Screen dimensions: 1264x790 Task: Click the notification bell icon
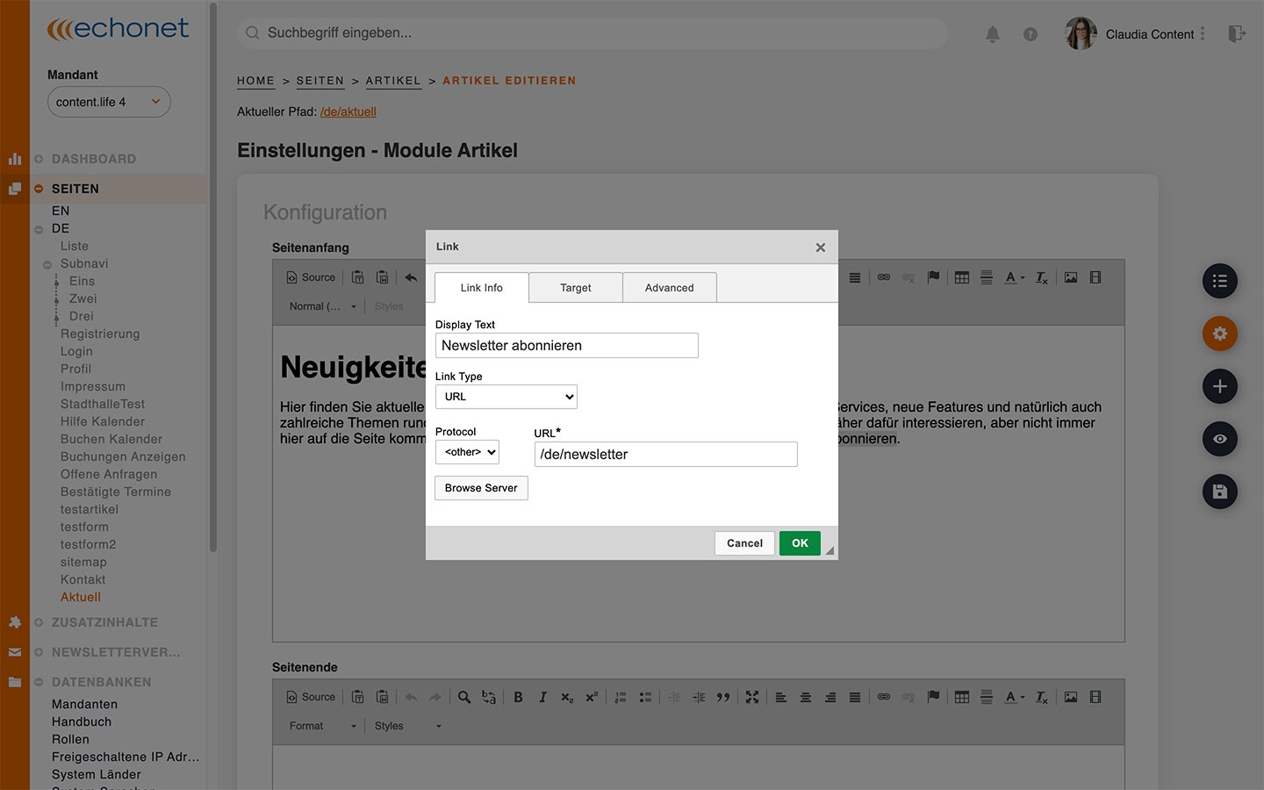click(992, 34)
